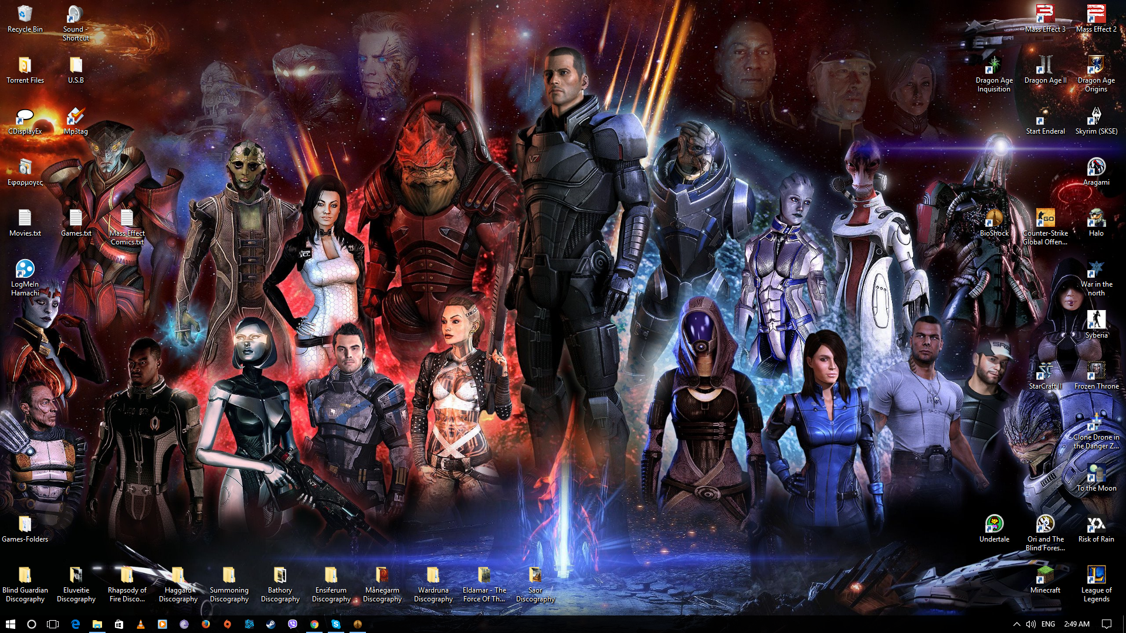Launch Aragami game shortcut
Viewport: 1126px width, 633px height.
click(x=1096, y=172)
